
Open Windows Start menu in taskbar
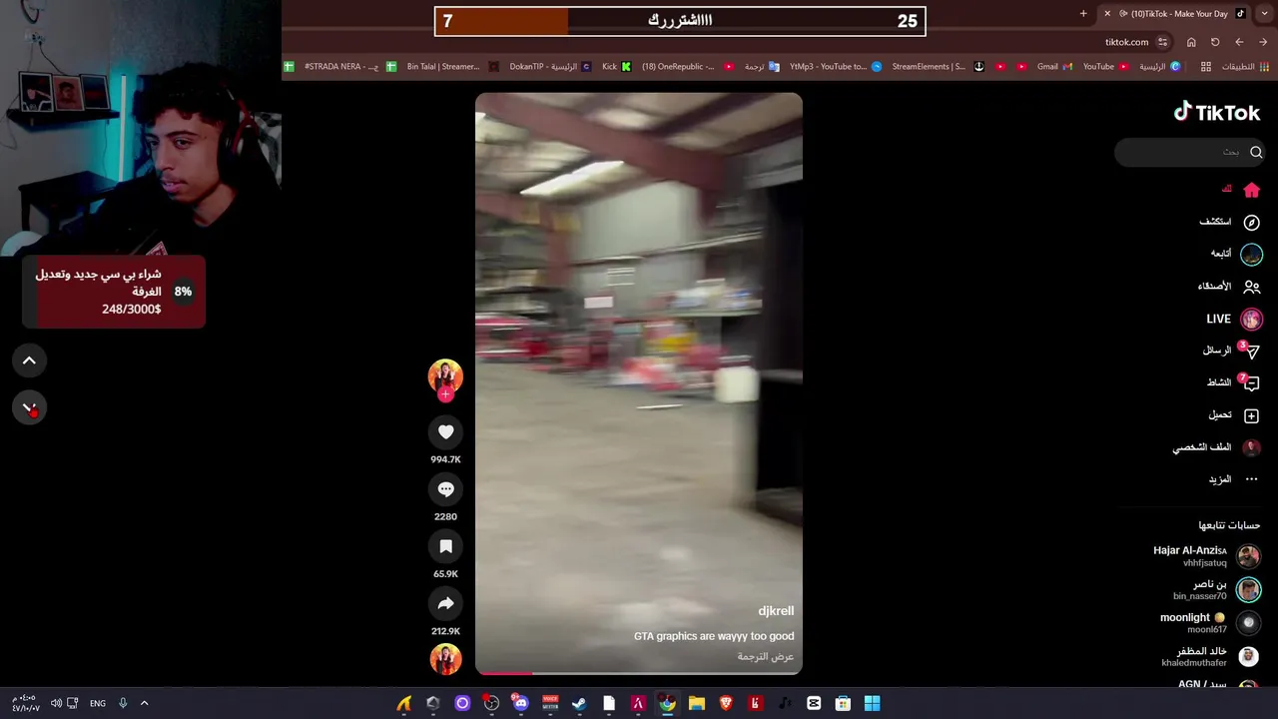coord(872,703)
